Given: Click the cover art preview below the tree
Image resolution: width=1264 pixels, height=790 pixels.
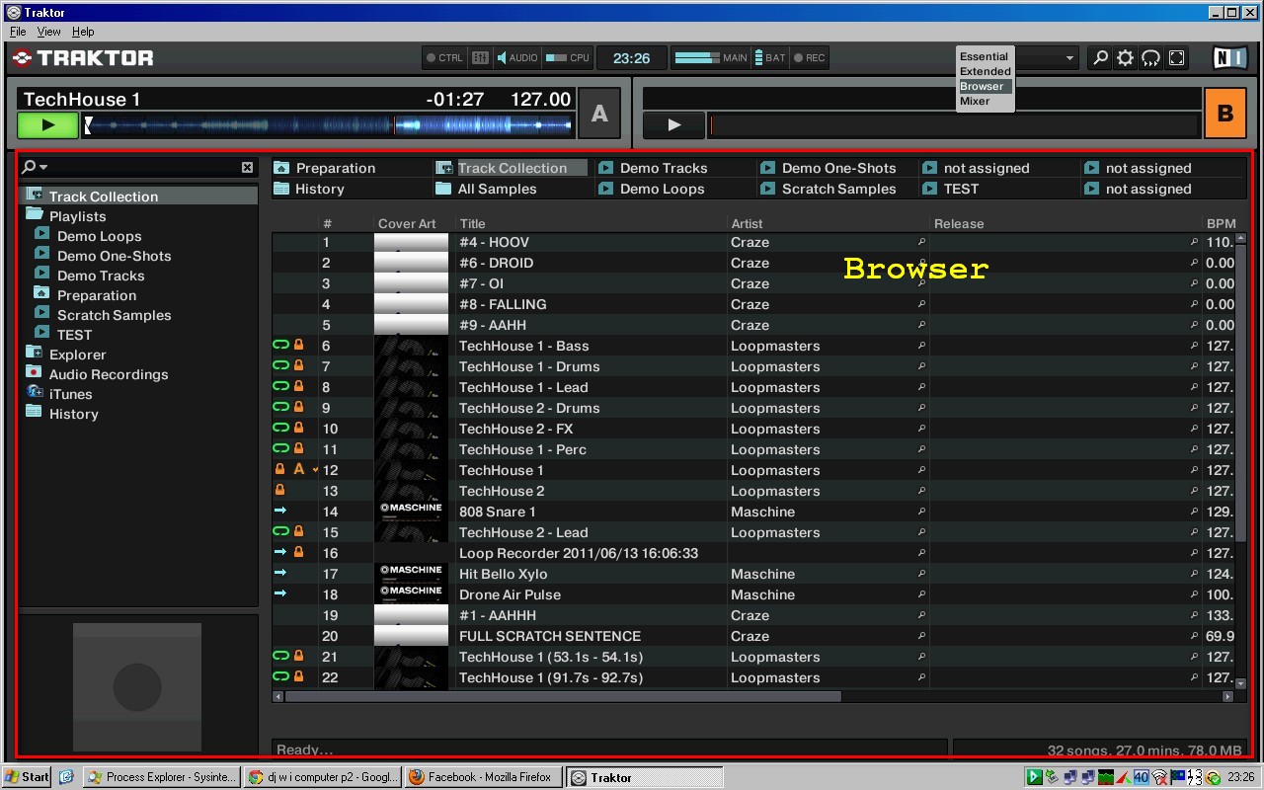Looking at the screenshot, I should [x=137, y=686].
